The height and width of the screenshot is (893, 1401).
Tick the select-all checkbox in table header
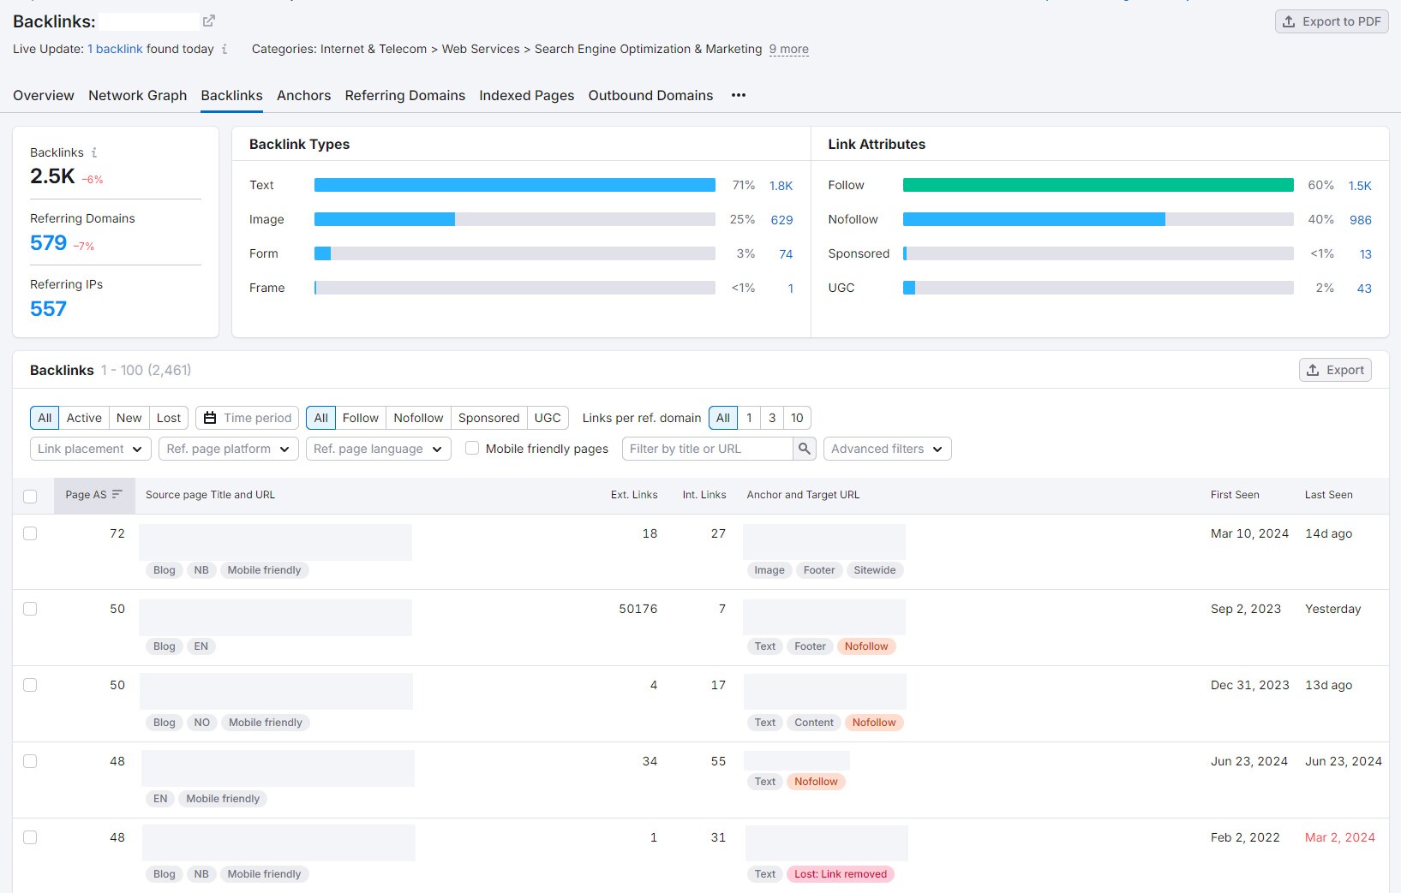30,496
